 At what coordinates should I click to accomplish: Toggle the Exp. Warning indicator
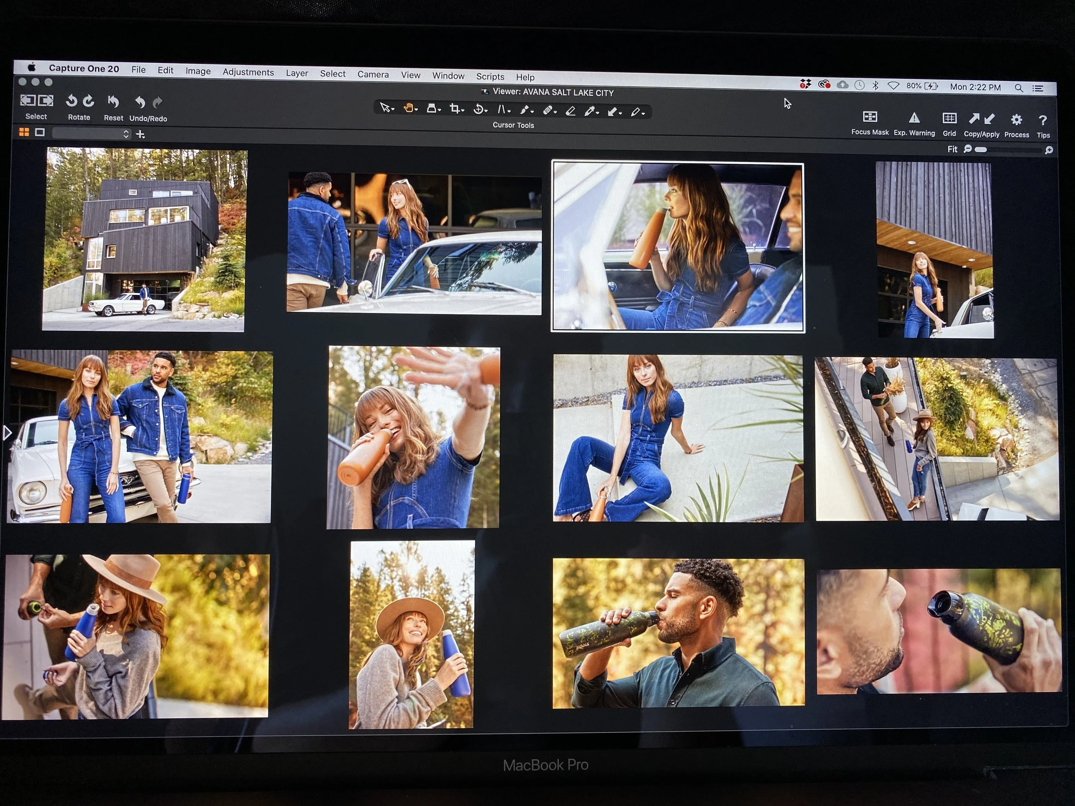click(x=914, y=118)
